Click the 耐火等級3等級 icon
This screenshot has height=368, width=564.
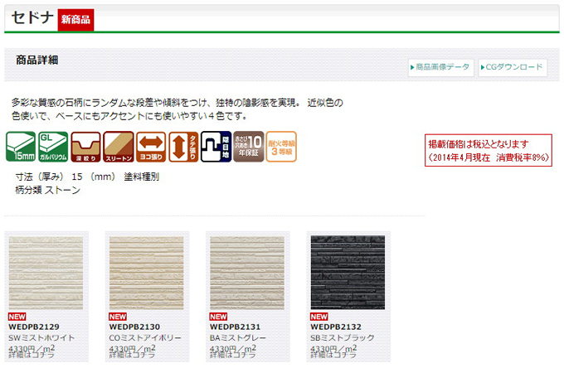click(281, 147)
